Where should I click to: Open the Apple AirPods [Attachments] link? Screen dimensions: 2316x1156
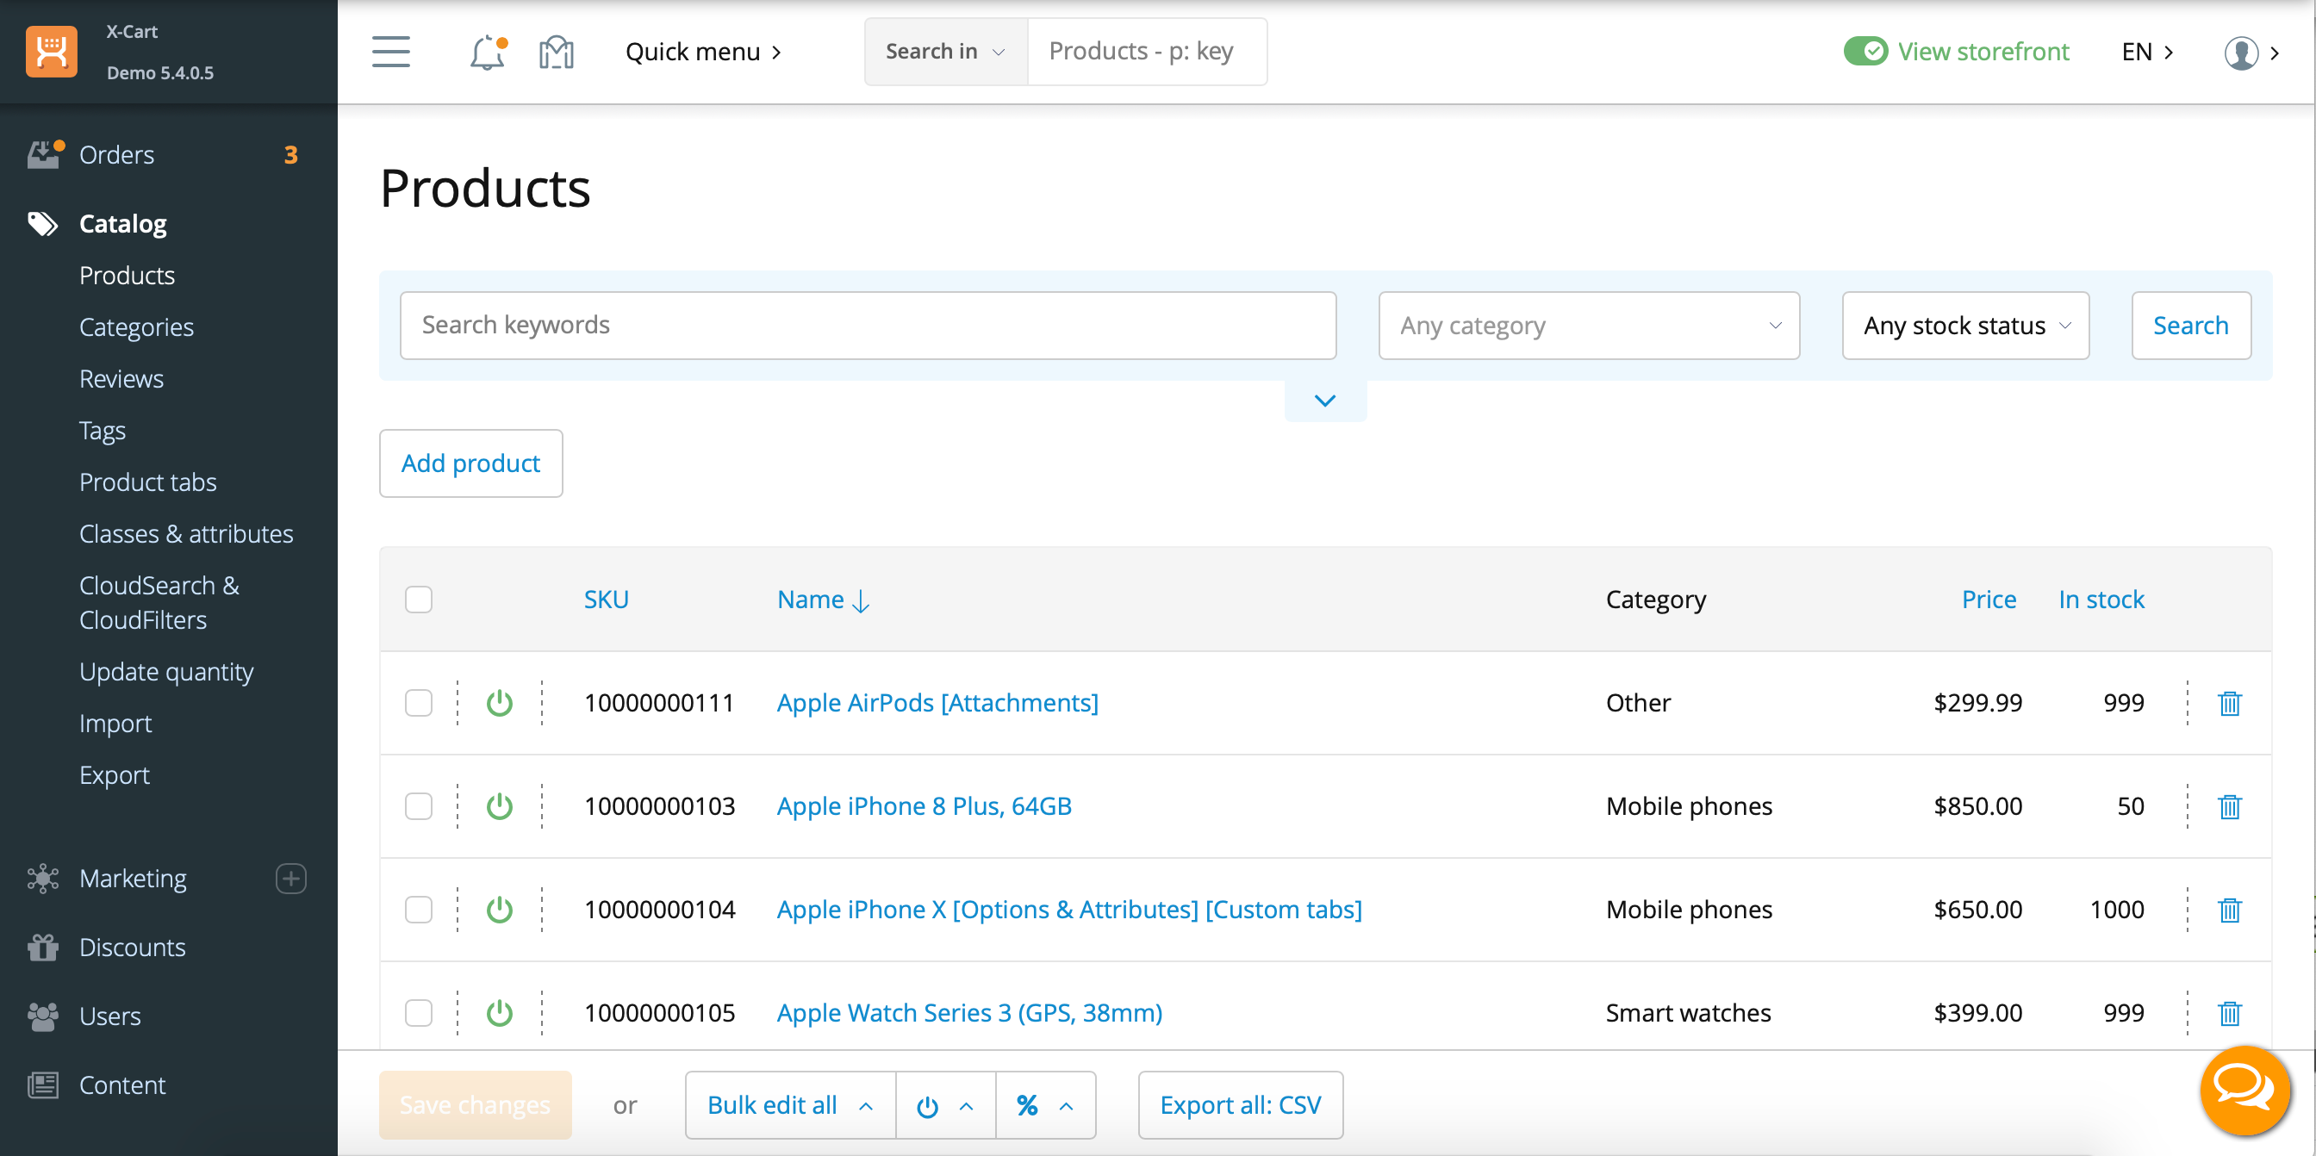click(x=937, y=703)
